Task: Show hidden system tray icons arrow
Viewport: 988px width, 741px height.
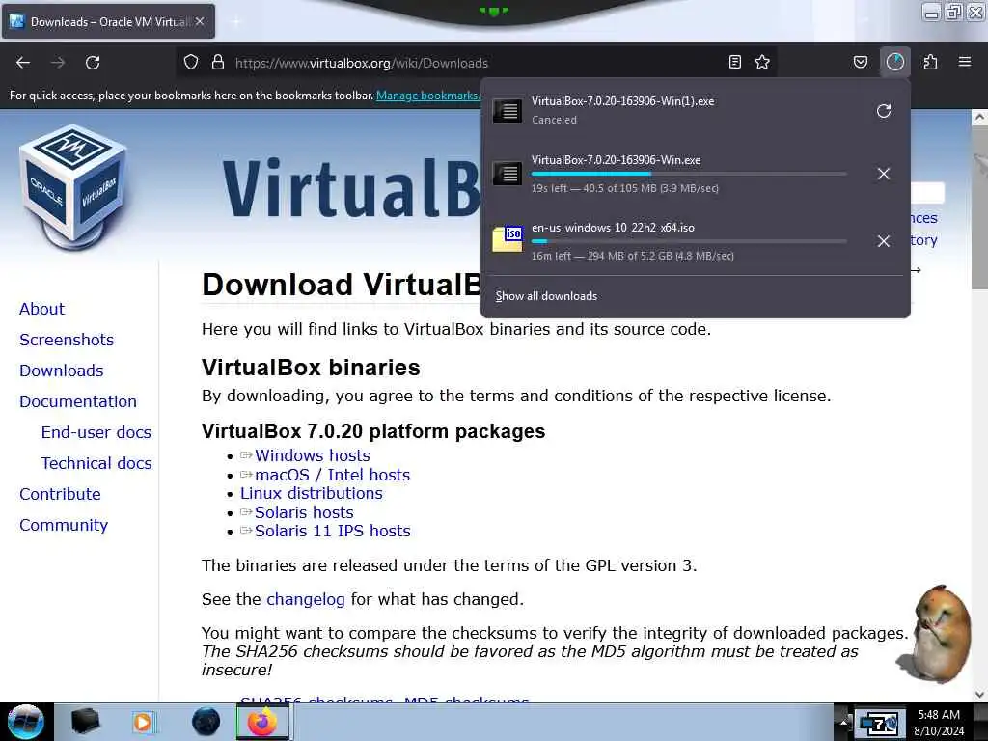Action: [843, 722]
